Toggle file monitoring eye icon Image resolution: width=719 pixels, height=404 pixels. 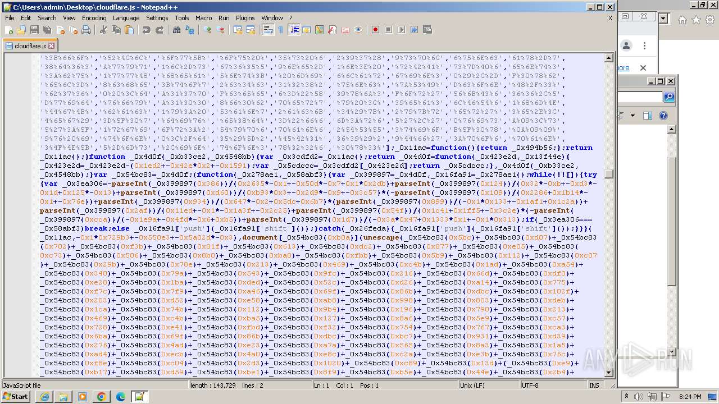[358, 30]
